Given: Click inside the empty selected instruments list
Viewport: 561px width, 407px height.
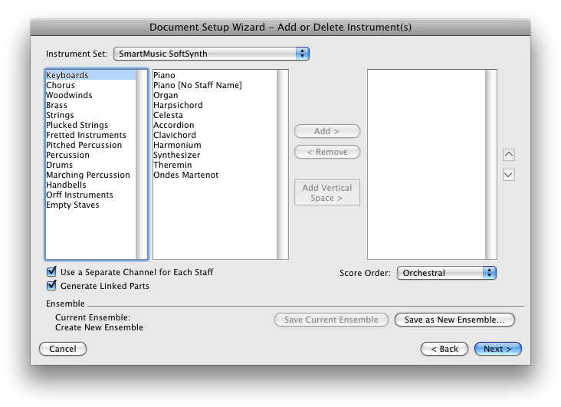Looking at the screenshot, I should tap(426, 164).
